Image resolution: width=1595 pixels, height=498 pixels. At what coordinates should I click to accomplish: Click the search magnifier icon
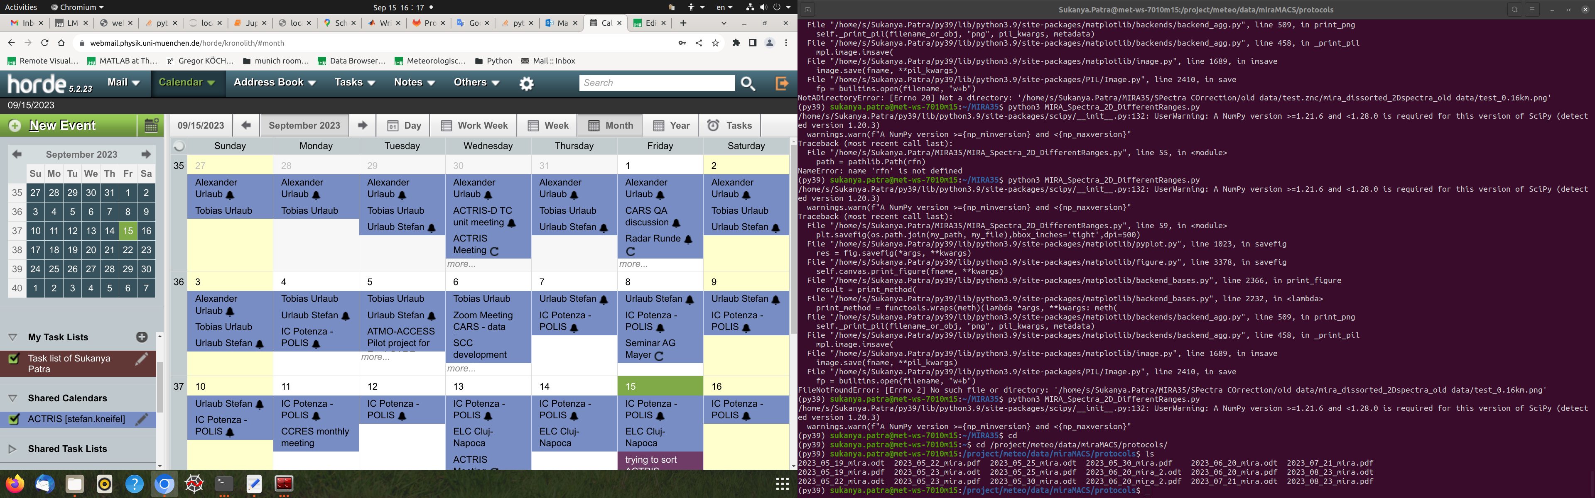click(748, 83)
